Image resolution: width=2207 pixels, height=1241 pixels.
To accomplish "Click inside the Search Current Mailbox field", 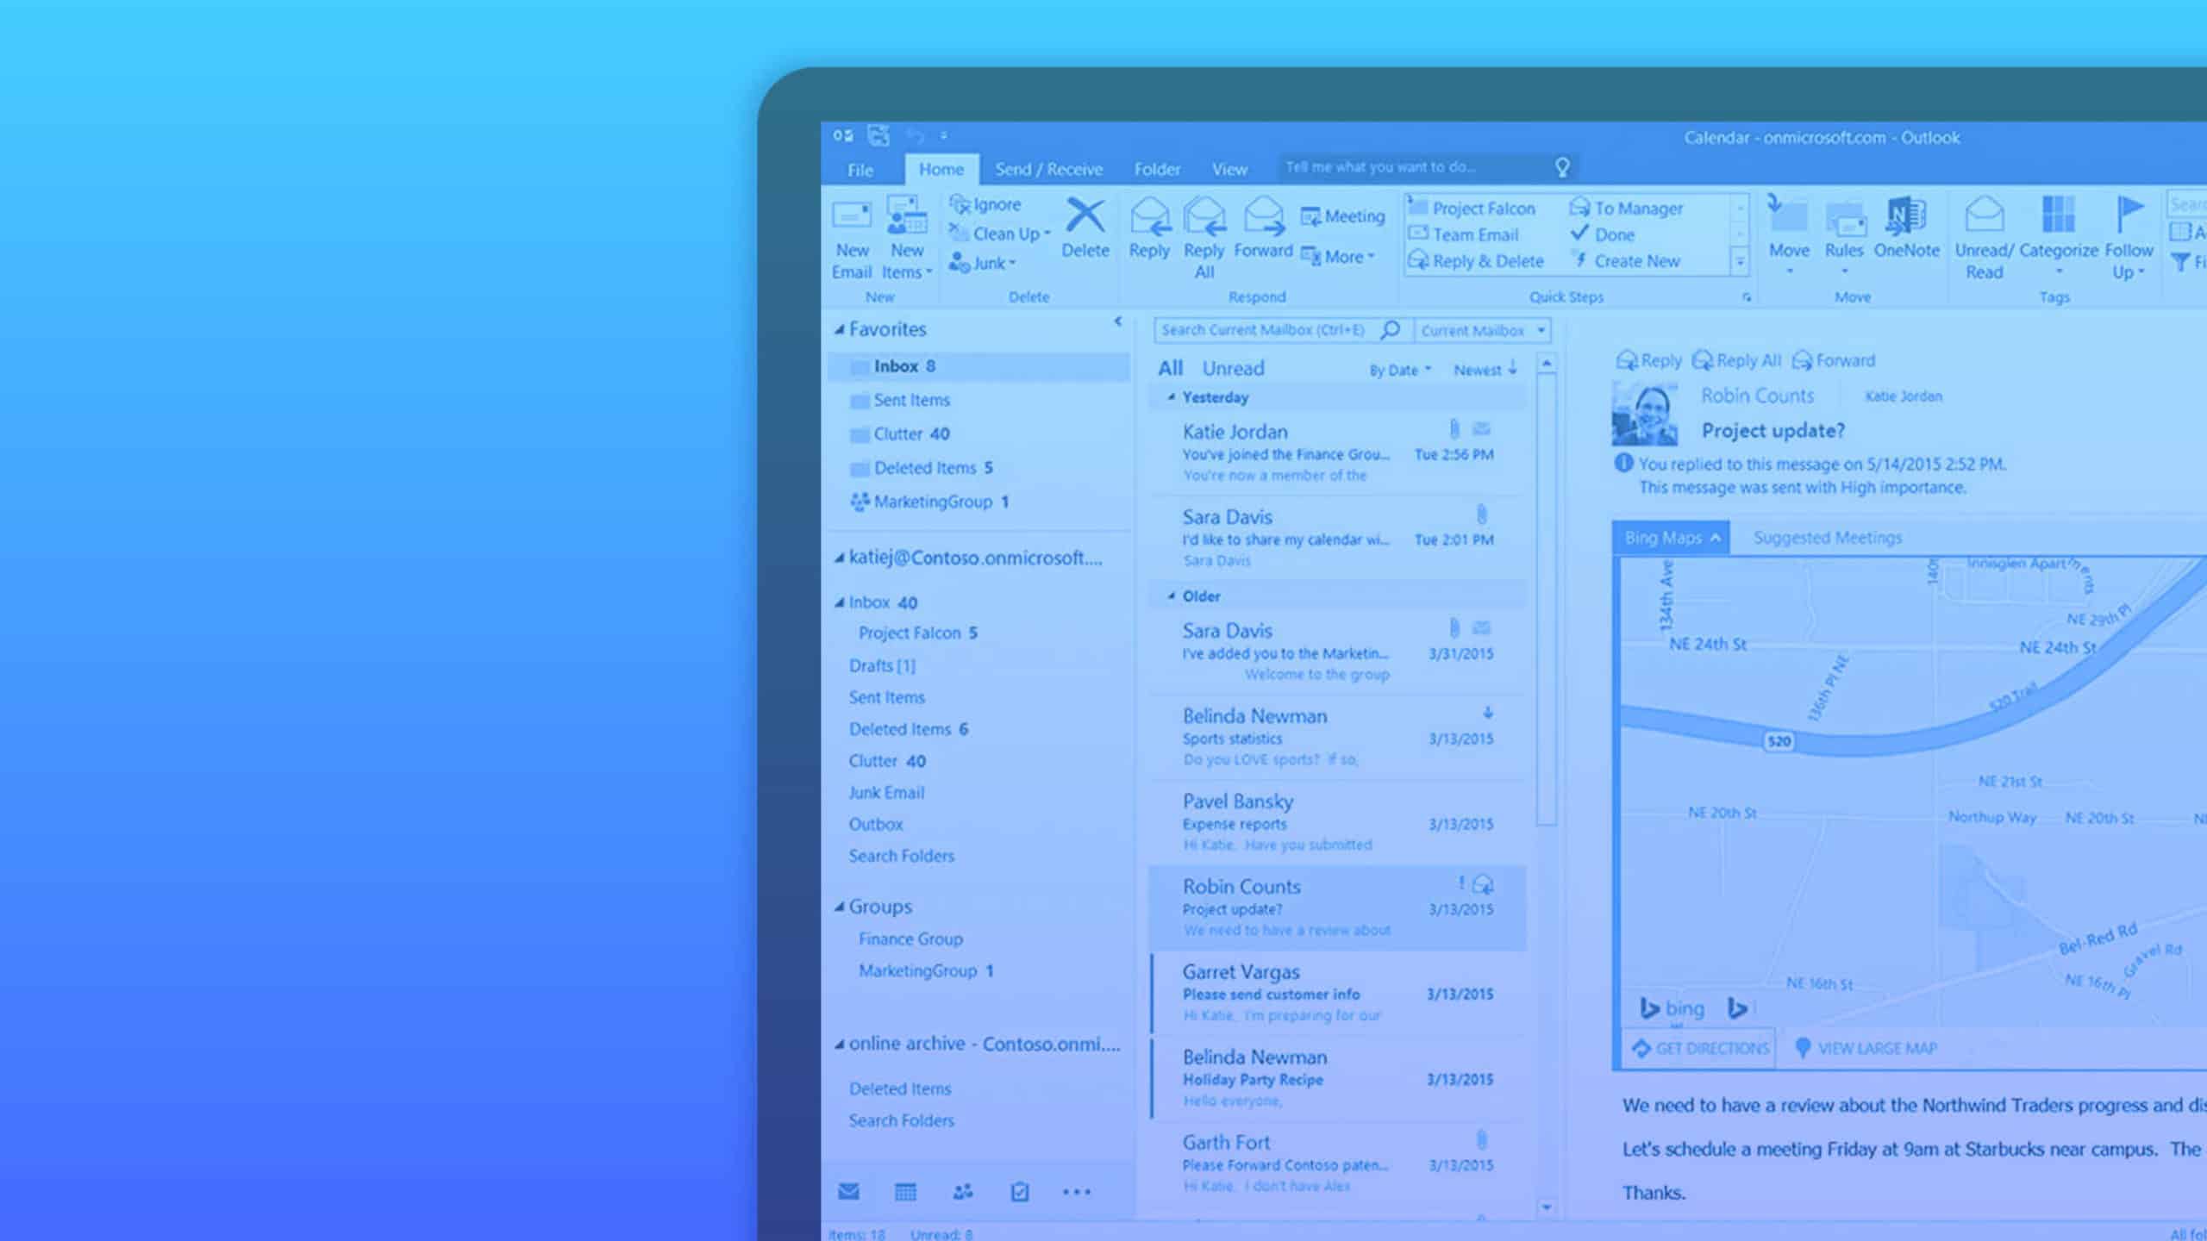I will [x=1267, y=330].
